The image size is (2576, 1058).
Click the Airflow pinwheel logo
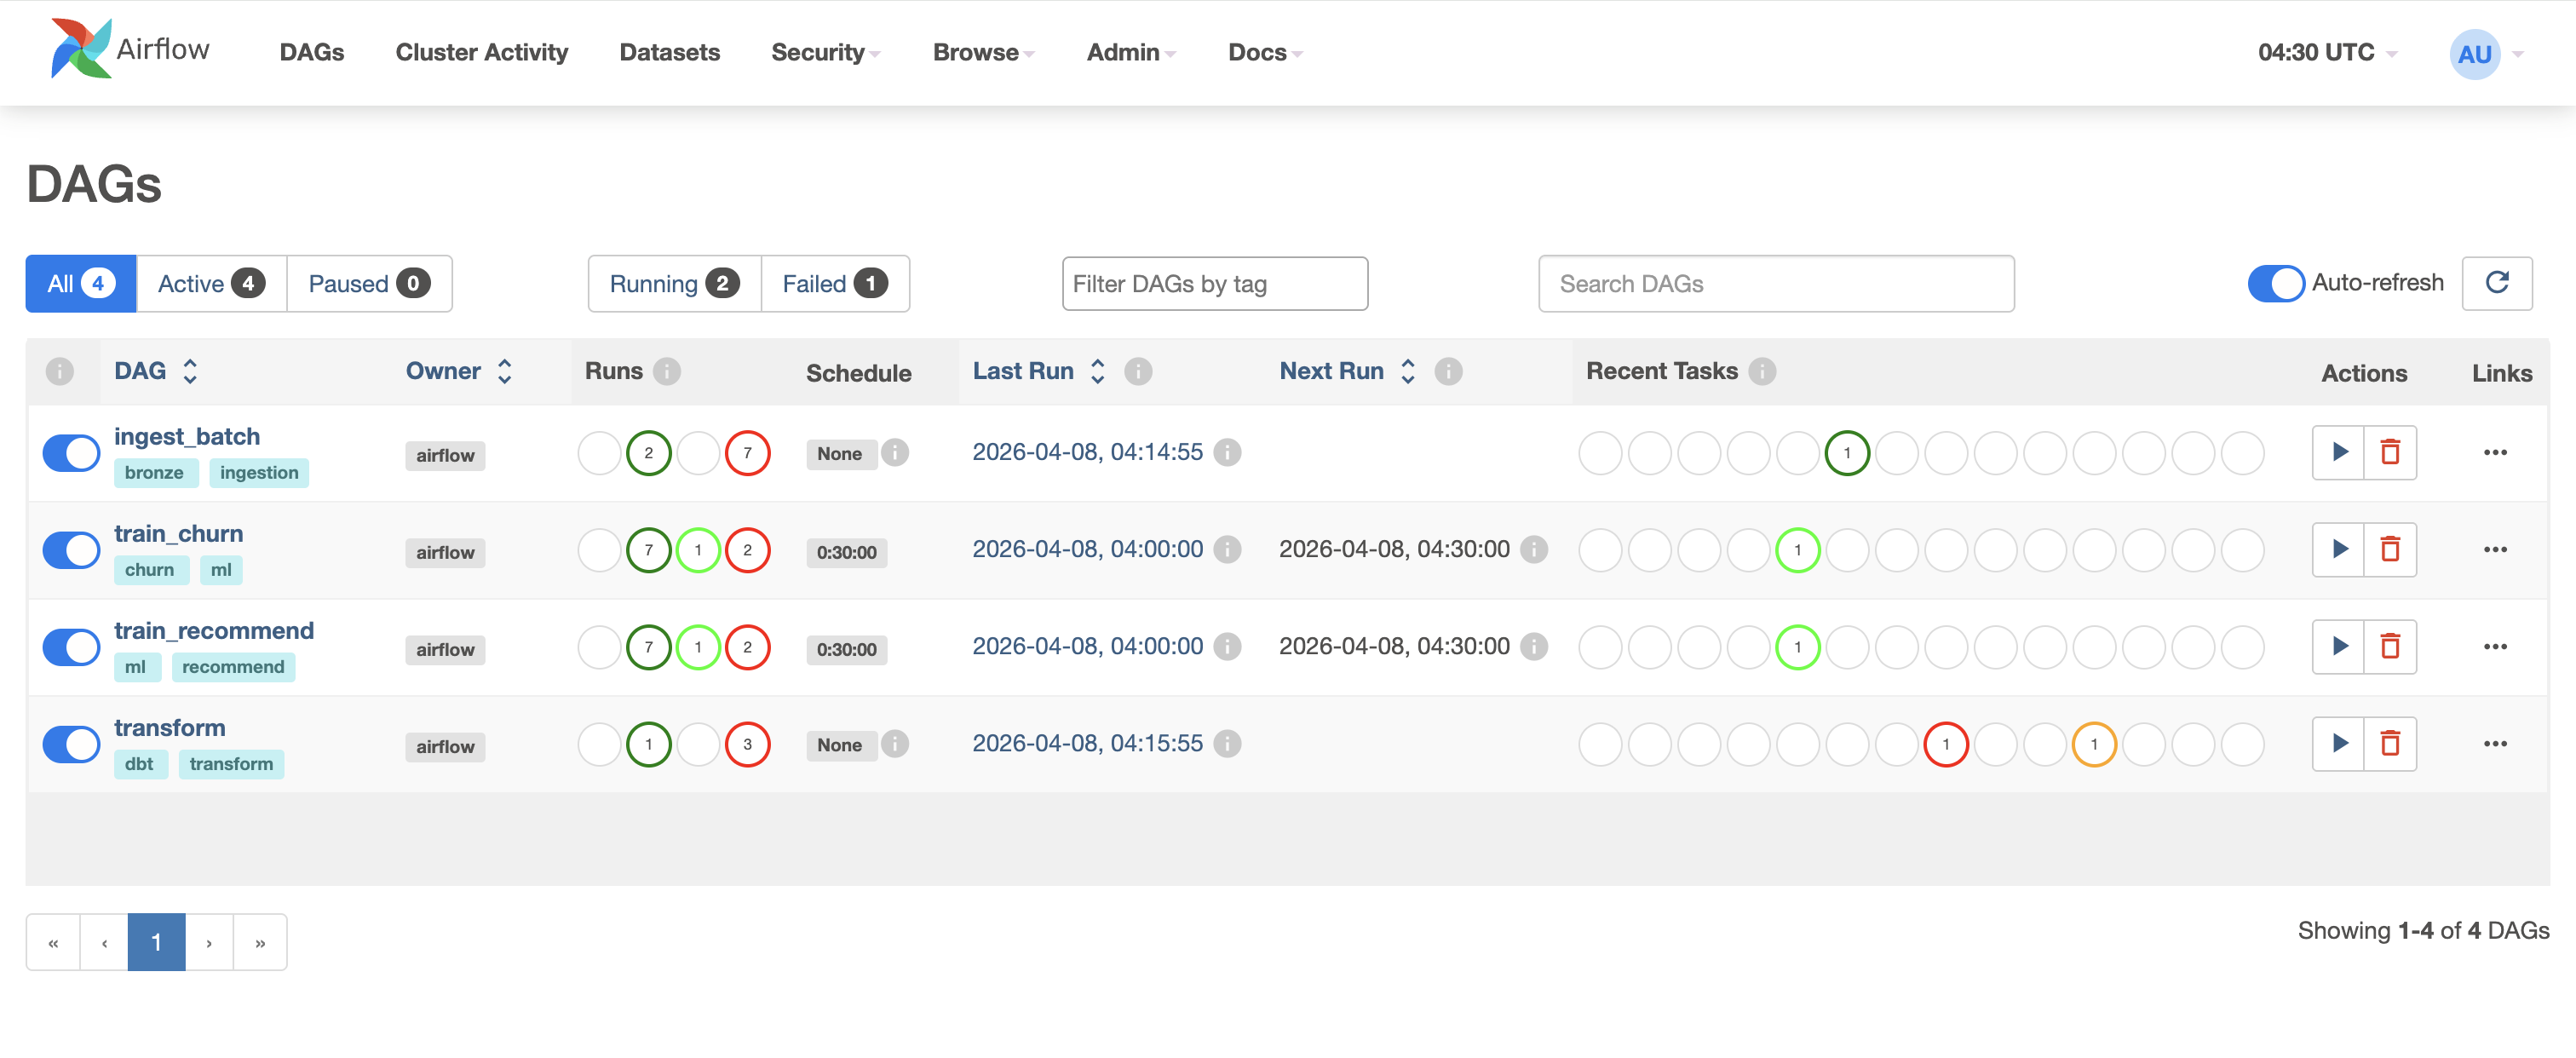tap(81, 48)
